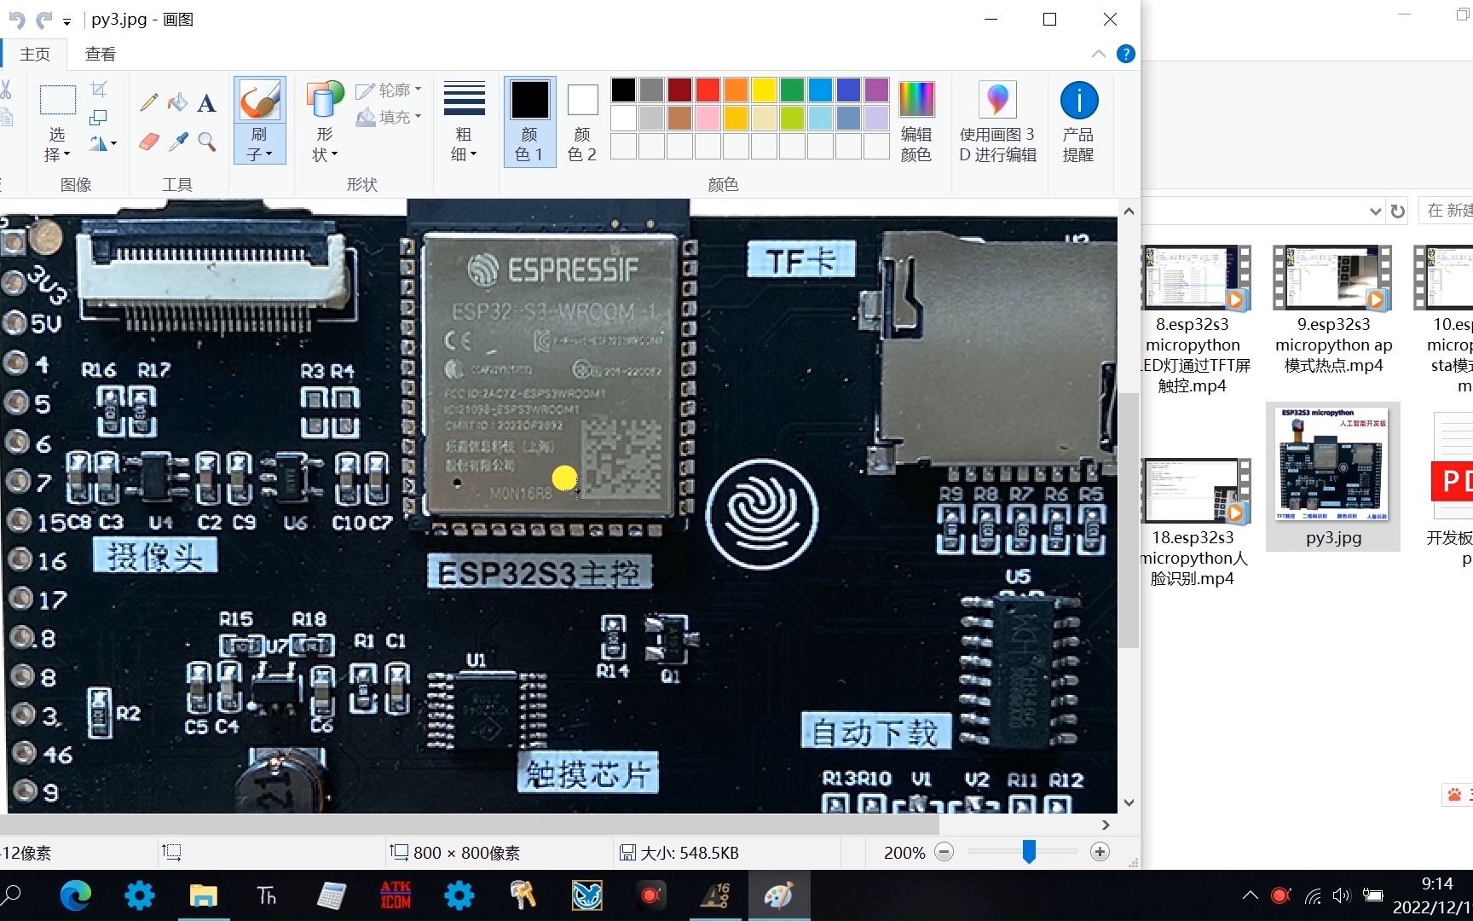The image size is (1473, 921).
Task: Select the Eraser tool
Action: point(147,142)
